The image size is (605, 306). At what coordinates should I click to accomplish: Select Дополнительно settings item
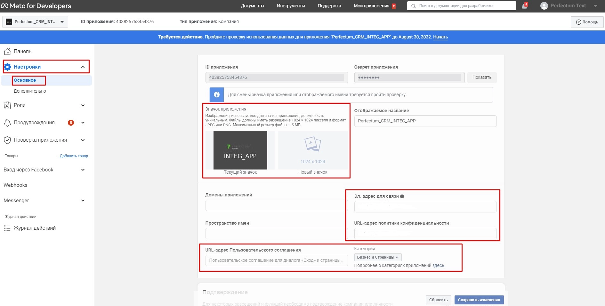(x=30, y=91)
